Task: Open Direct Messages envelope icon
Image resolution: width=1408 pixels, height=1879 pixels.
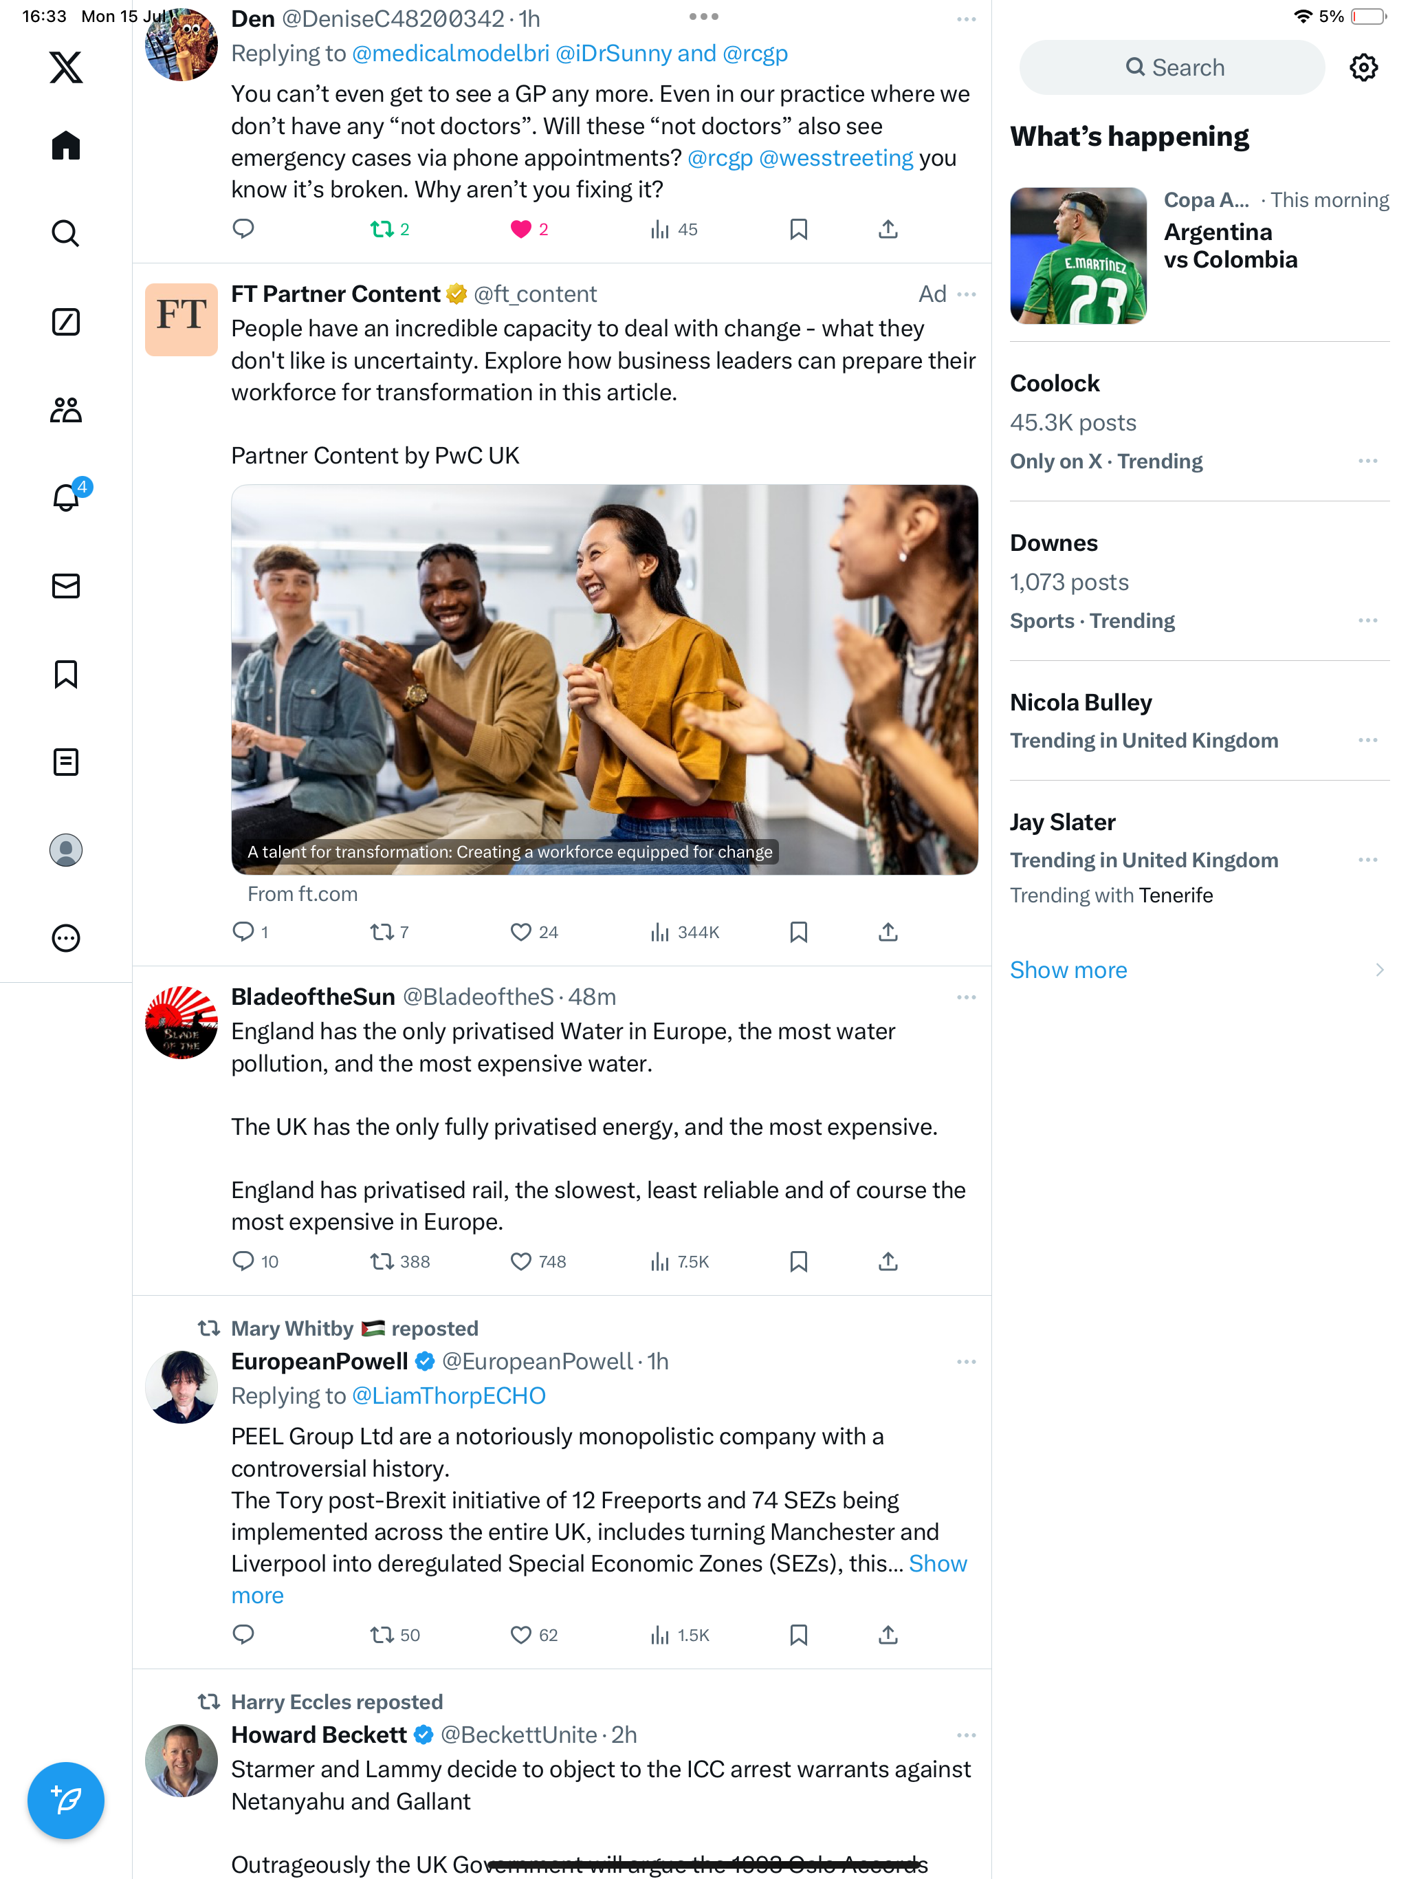Action: click(65, 586)
